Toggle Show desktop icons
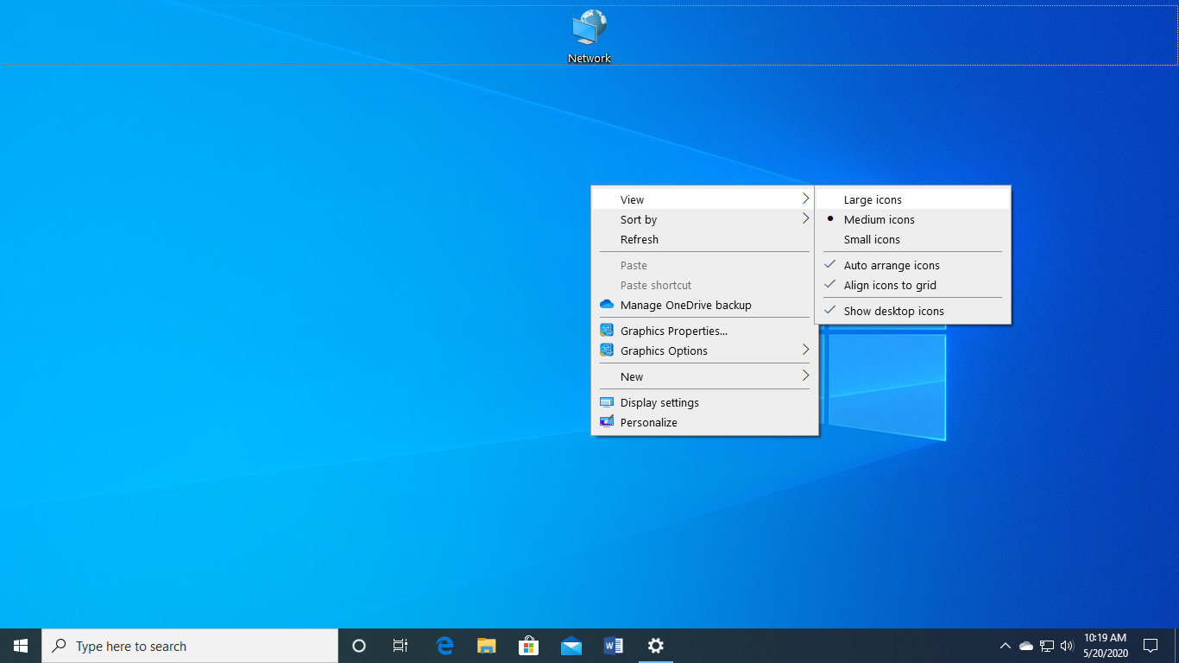This screenshot has height=663, width=1179. [912, 311]
